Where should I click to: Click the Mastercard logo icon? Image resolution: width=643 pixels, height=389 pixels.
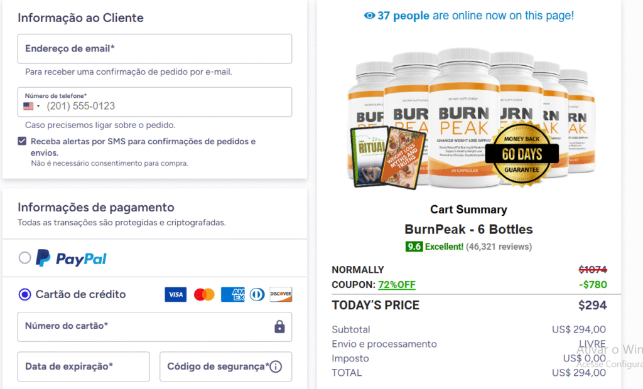pyautogui.click(x=204, y=294)
